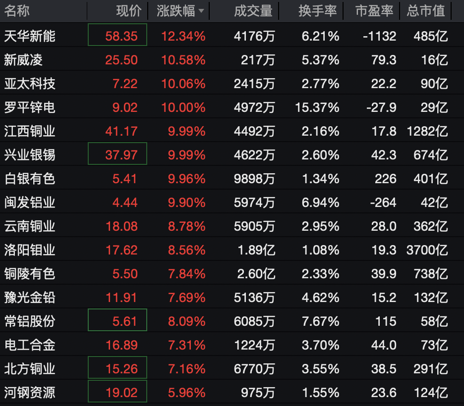Sort by the 总市值 column header

coord(426,11)
